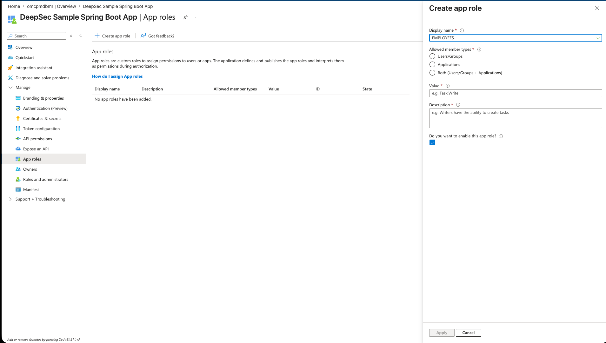The image size is (606, 343).
Task: Click the Quickstart cloud icon
Action: [10, 57]
